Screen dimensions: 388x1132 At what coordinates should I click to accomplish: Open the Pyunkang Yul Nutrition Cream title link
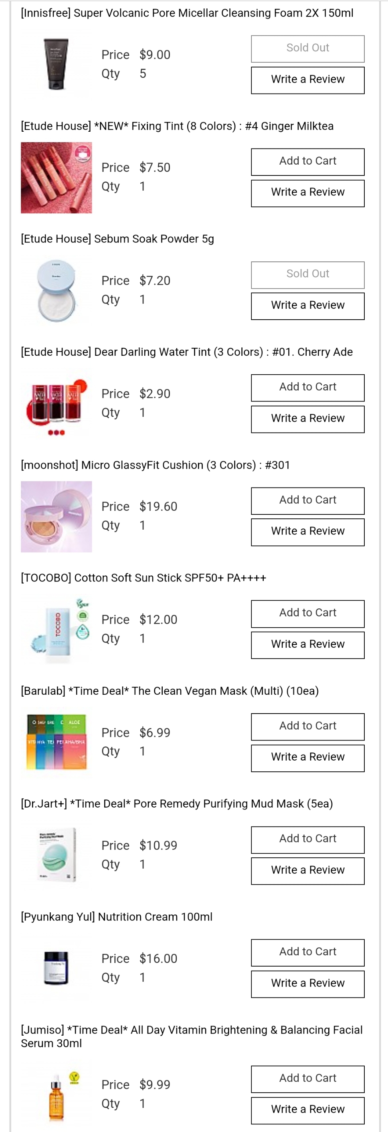tap(117, 917)
